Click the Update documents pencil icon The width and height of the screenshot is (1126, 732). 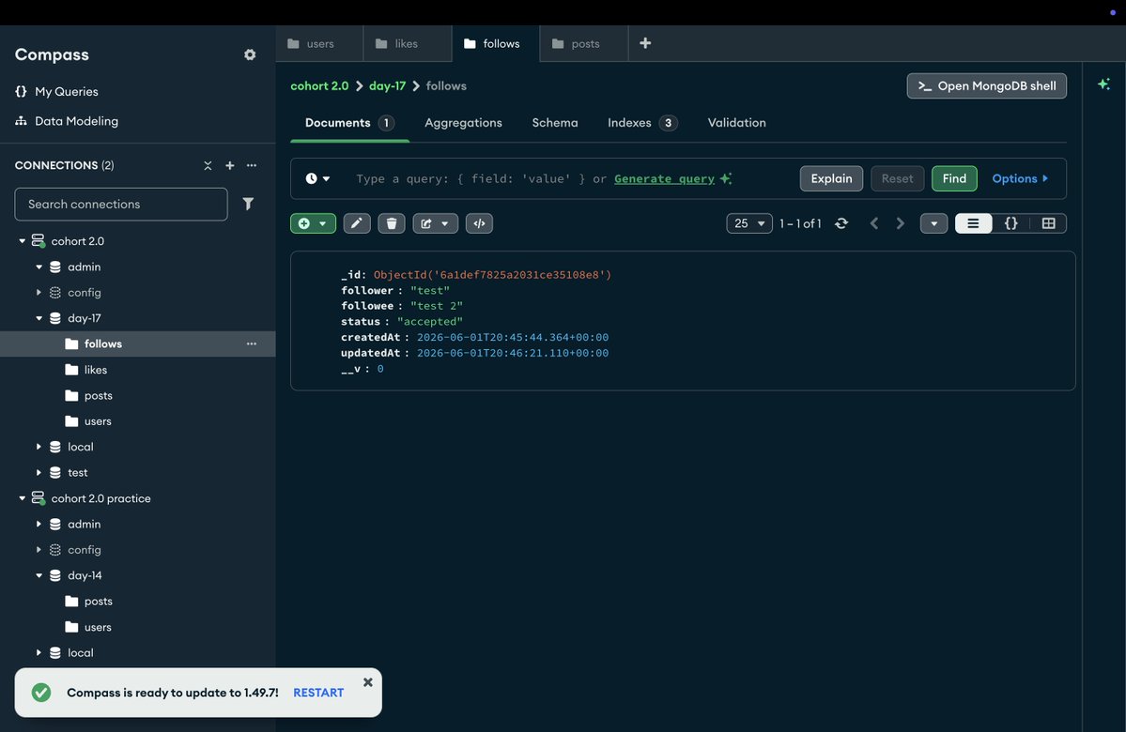tap(357, 223)
